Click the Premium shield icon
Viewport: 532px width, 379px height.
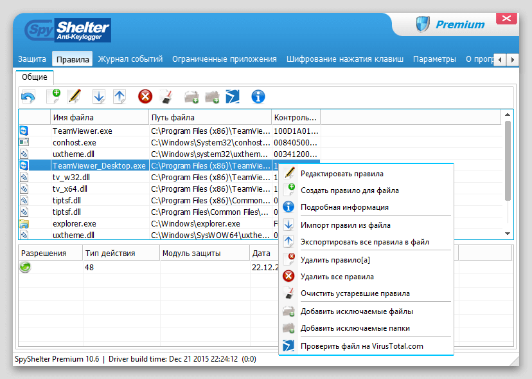tap(423, 24)
